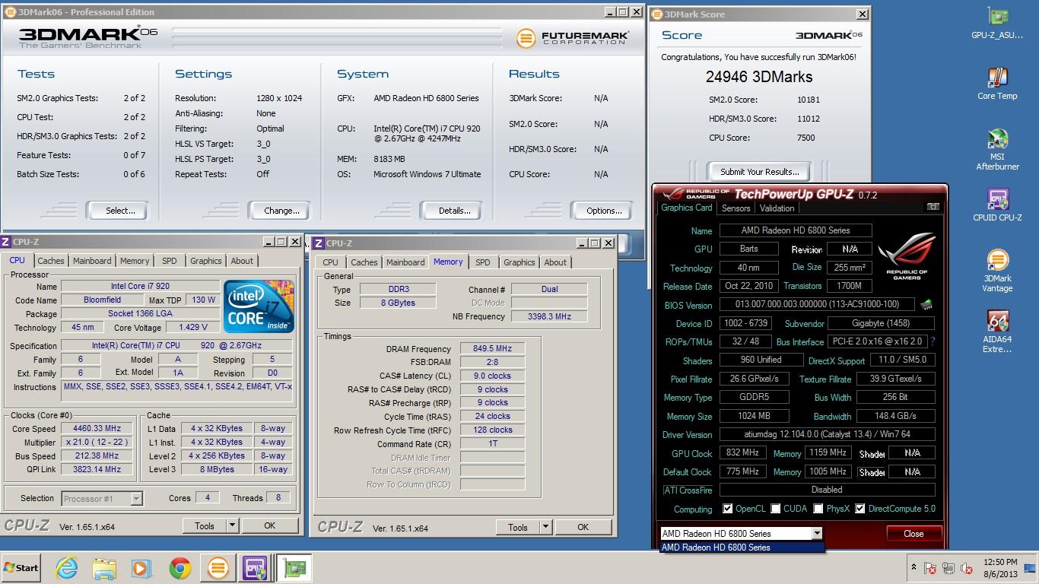
Task: Click the volume speaker tray icon
Action: 967,568
